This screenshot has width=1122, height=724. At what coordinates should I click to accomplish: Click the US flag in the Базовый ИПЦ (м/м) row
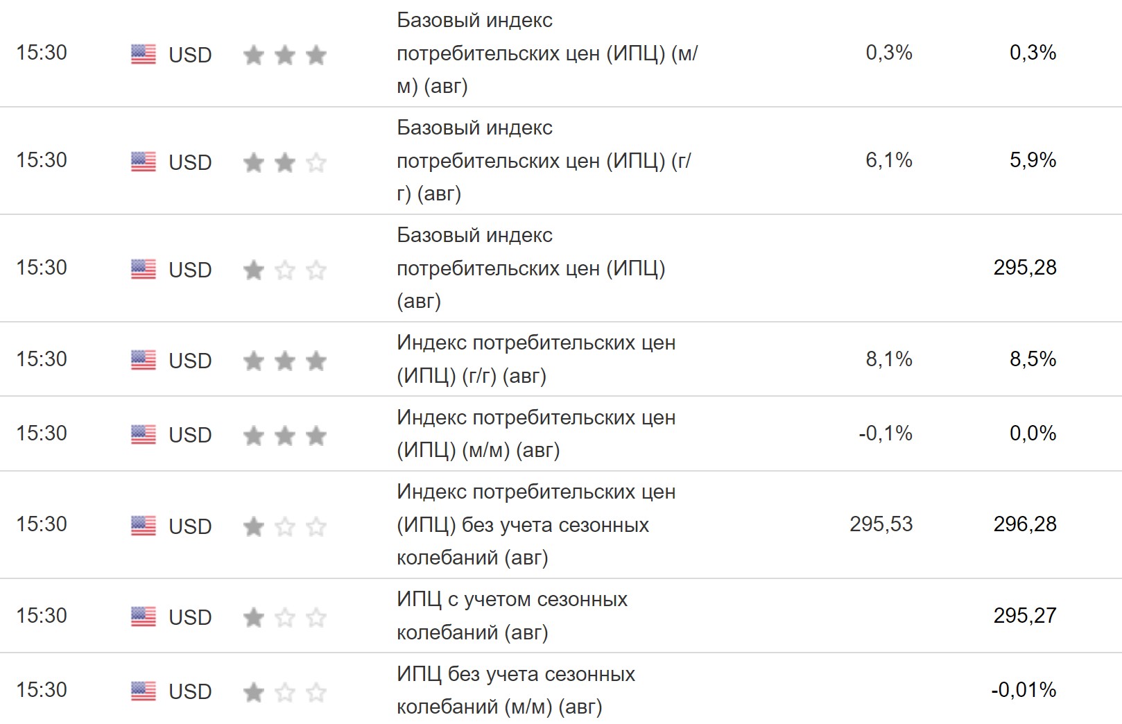click(x=143, y=54)
